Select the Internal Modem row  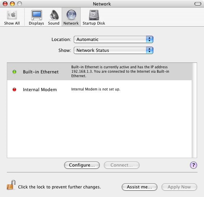[x=99, y=89]
